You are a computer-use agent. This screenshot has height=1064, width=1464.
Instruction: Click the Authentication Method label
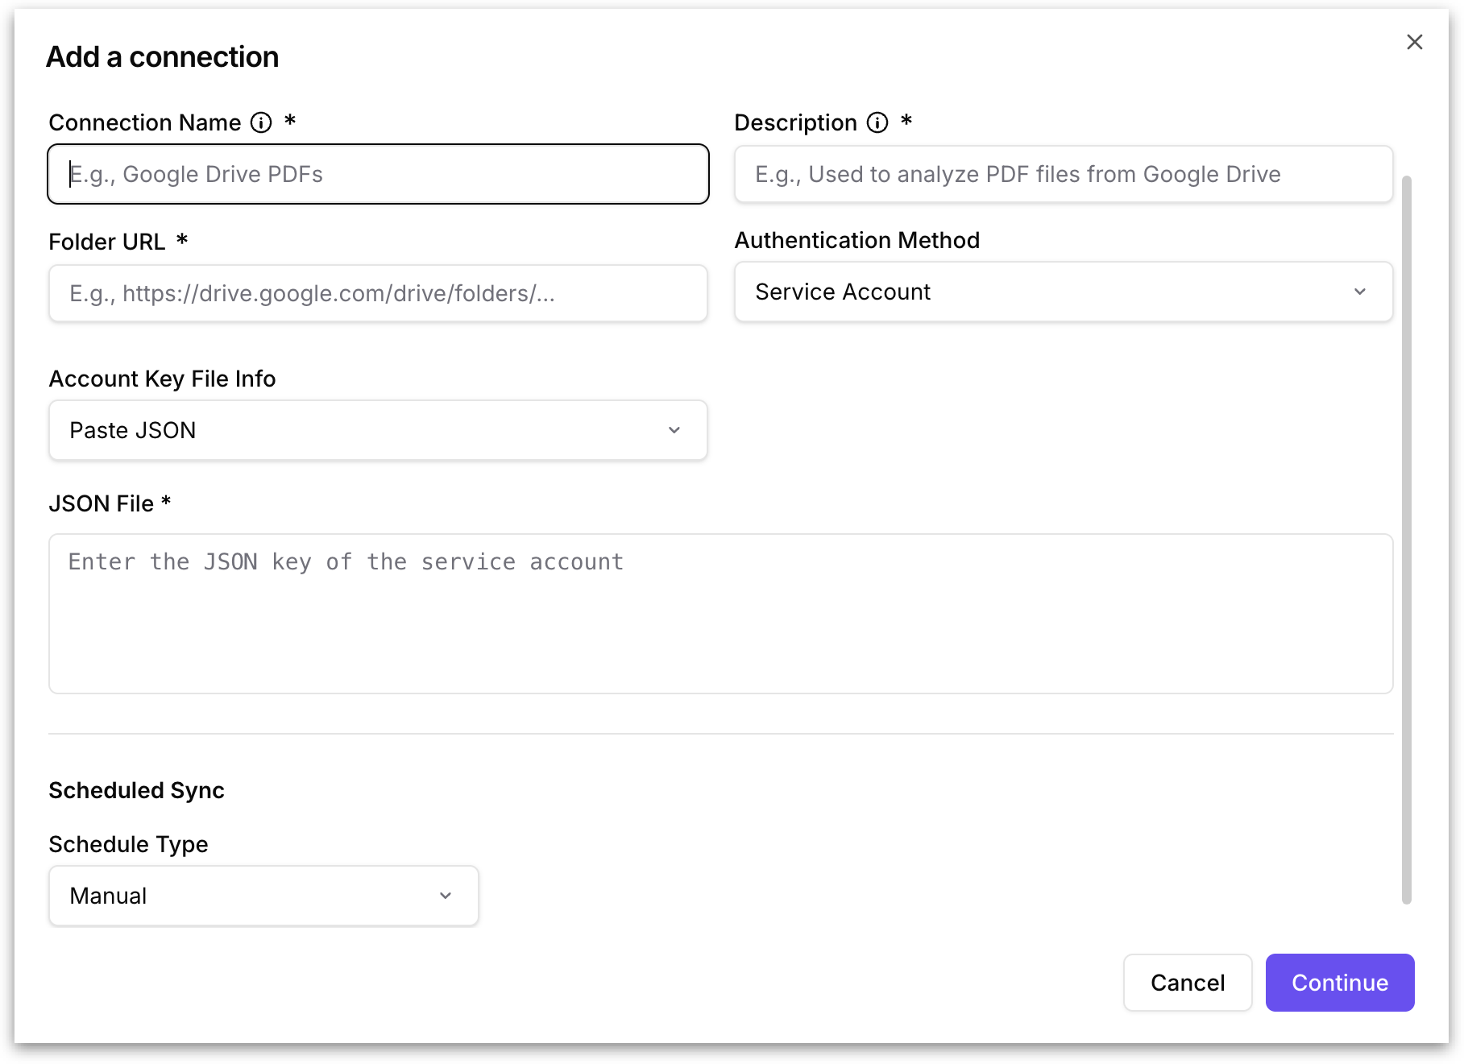[856, 240]
